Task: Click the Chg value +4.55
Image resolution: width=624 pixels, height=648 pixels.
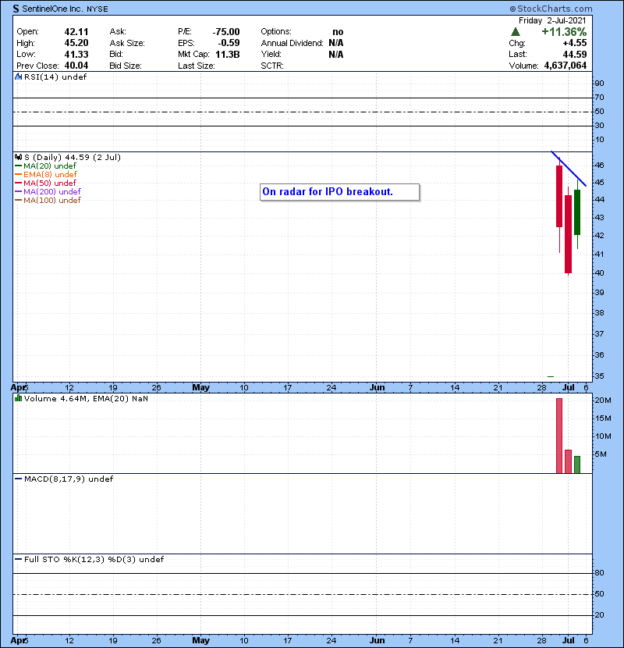Action: (575, 43)
